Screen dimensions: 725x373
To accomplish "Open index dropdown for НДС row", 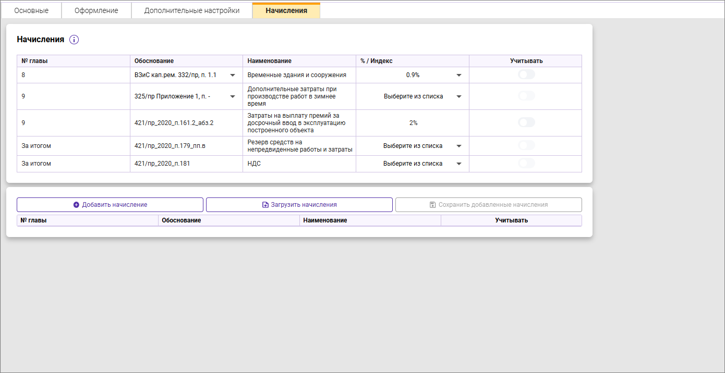I will (x=459, y=164).
